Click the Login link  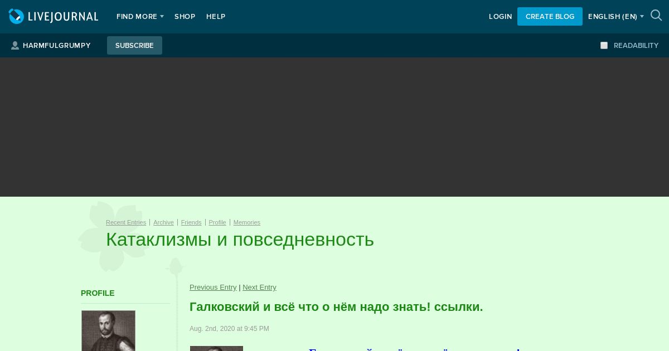pyautogui.click(x=500, y=17)
